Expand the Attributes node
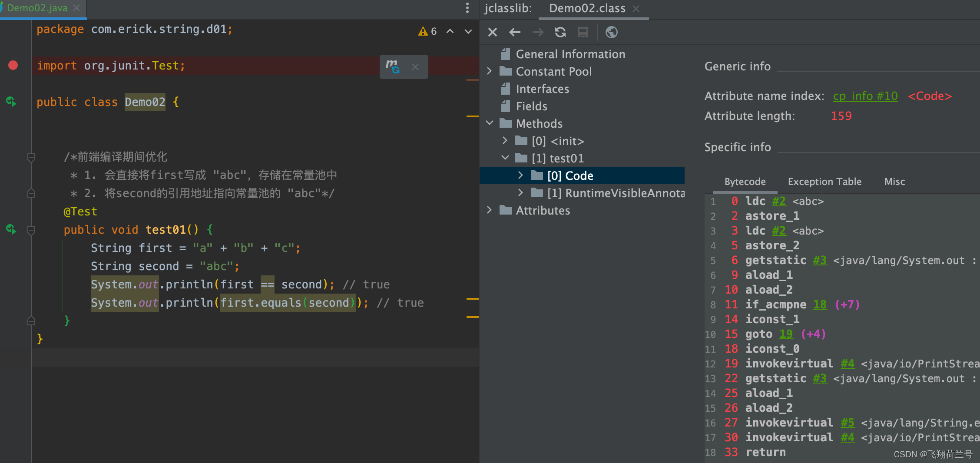 (490, 210)
